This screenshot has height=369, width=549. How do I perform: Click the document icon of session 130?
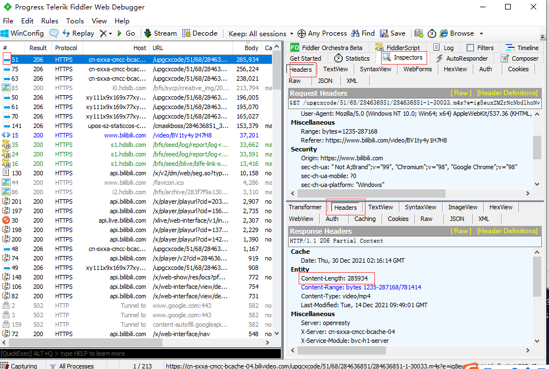point(6,173)
